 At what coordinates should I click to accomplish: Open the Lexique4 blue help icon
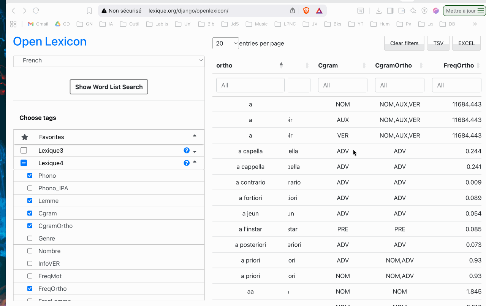(x=187, y=163)
